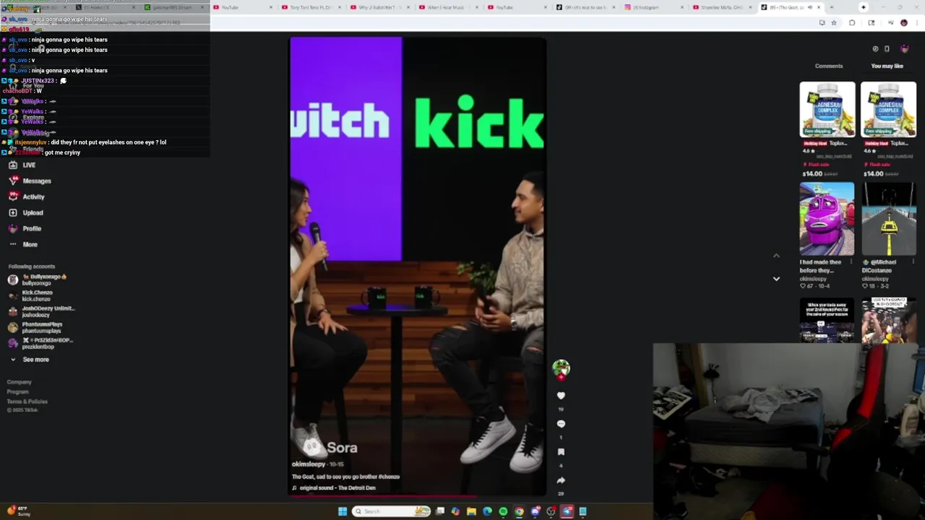
Task: Share the video with arrow icon
Action: (x=561, y=480)
